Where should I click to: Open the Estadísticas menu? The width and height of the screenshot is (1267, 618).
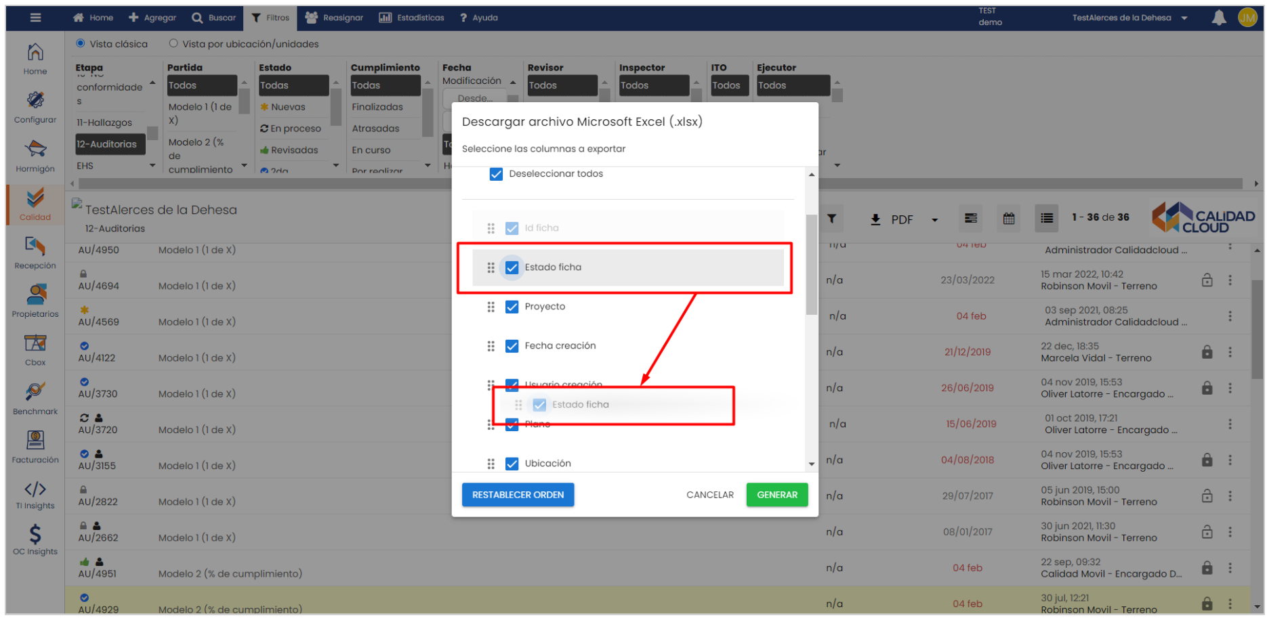(x=411, y=18)
